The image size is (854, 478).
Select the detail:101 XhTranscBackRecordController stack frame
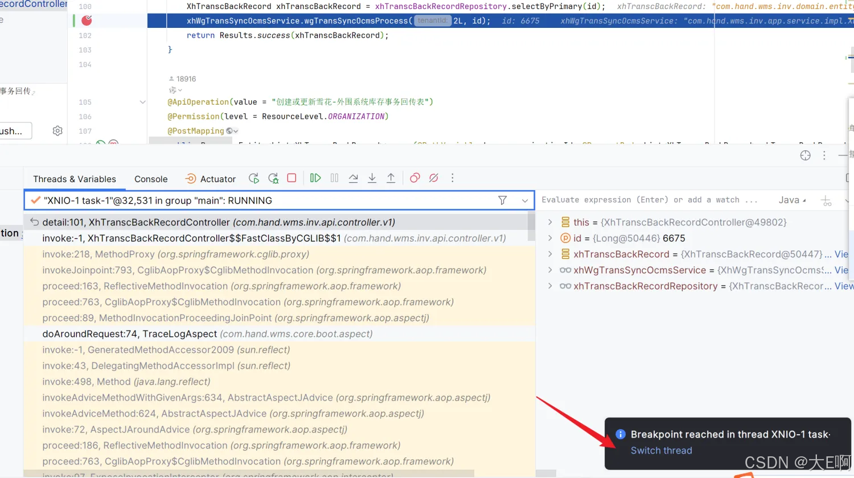click(276, 222)
